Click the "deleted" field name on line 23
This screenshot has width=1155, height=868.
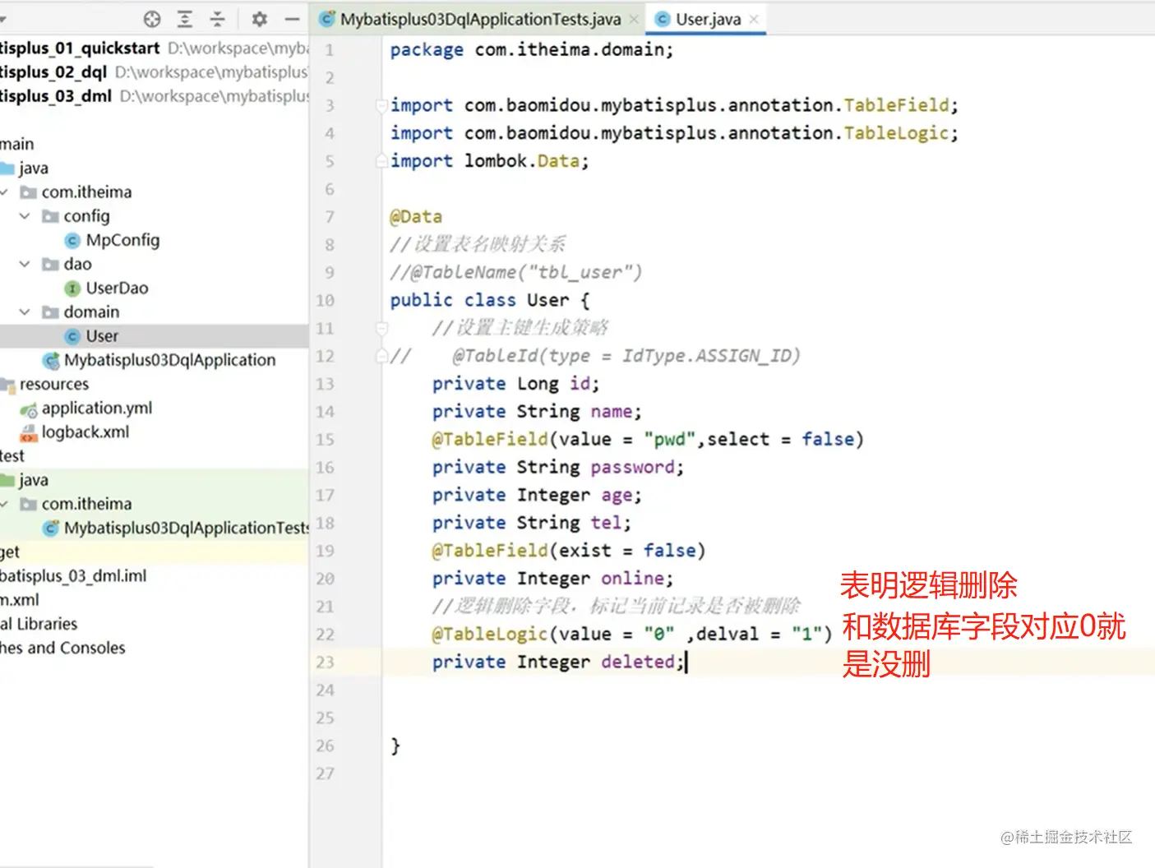[638, 662]
